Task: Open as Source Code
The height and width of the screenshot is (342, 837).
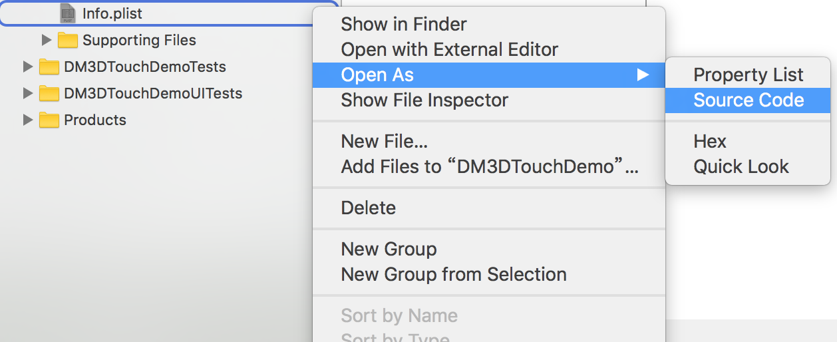Action: coord(749,100)
